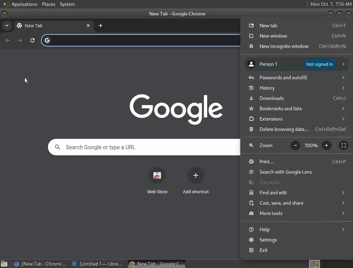Select the Exit menu entry
This screenshot has height=268, width=353.
pyautogui.click(x=297, y=250)
